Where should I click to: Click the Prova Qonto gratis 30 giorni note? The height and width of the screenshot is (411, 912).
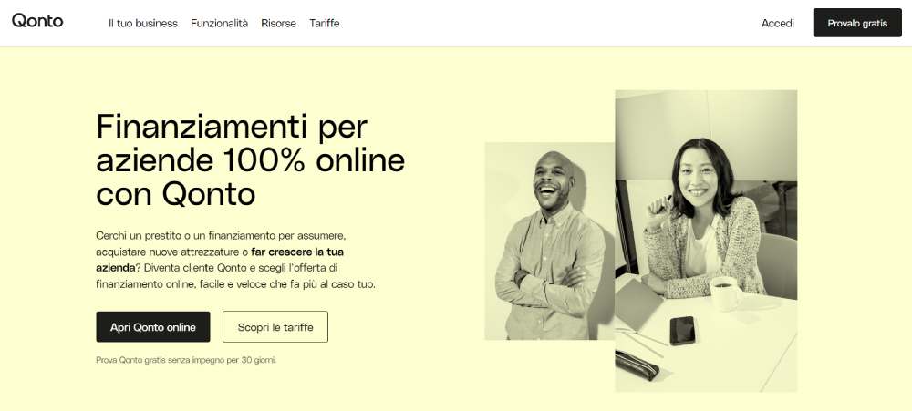pyautogui.click(x=186, y=360)
